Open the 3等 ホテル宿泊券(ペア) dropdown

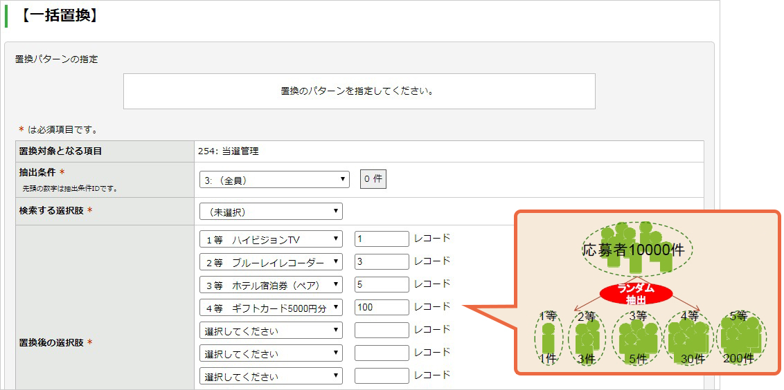pyautogui.click(x=271, y=285)
